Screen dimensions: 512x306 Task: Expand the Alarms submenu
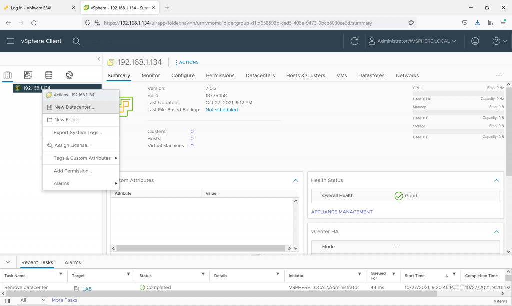click(81, 183)
